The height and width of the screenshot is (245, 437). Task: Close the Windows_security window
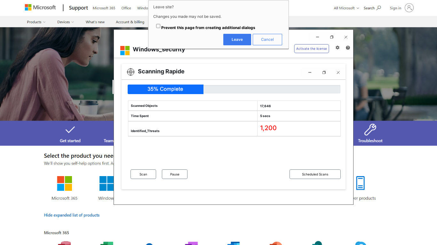point(346,37)
